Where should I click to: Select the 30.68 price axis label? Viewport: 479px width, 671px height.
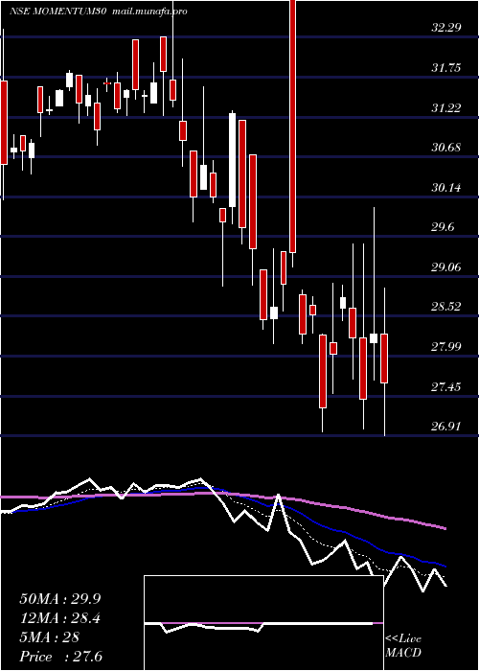[446, 148]
